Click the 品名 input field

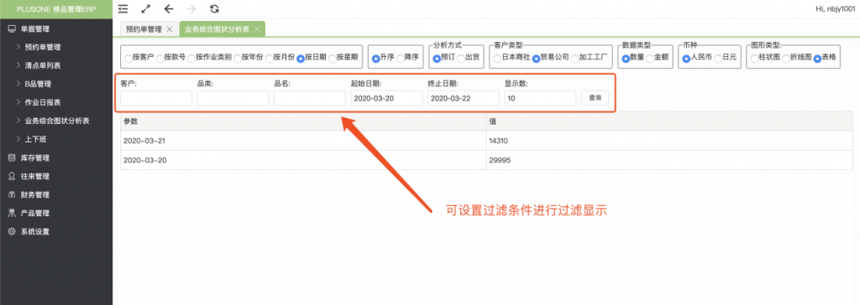click(x=310, y=98)
